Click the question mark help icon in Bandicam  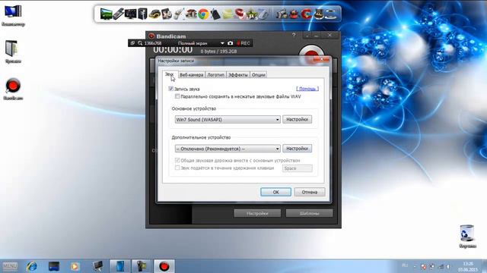click(x=294, y=35)
